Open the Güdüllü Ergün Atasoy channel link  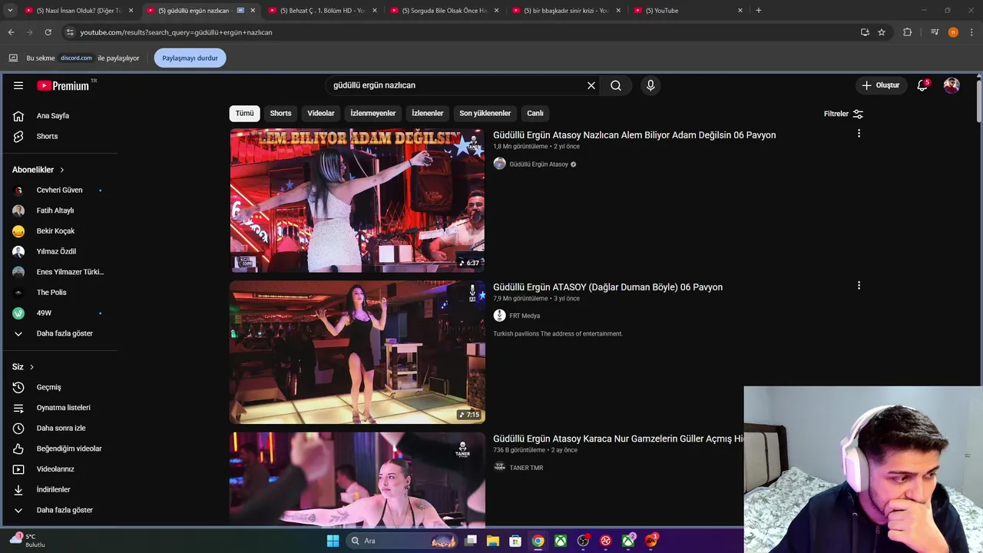538,164
